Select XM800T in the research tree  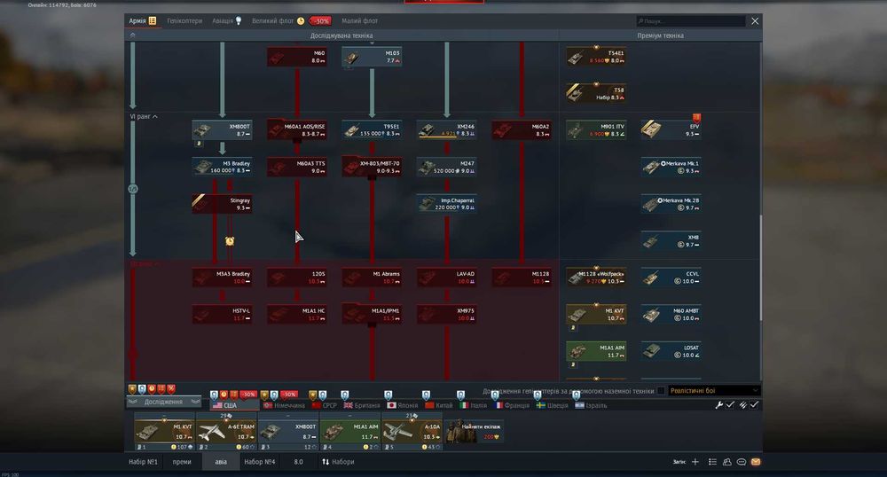click(222, 130)
